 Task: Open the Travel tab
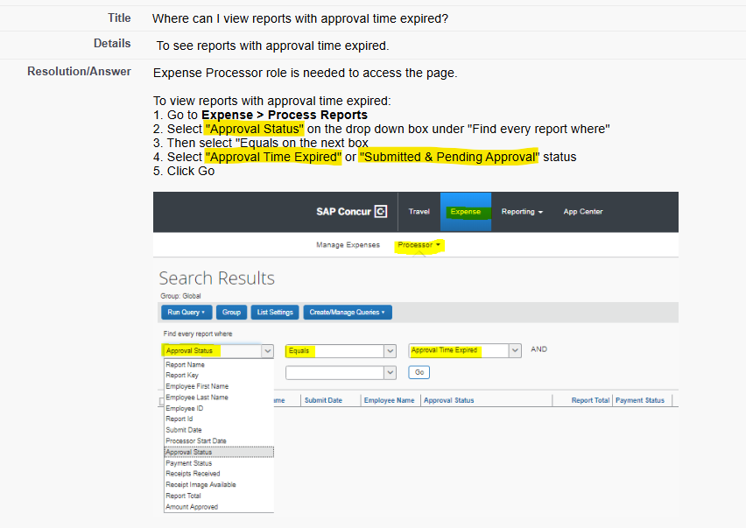(x=419, y=212)
